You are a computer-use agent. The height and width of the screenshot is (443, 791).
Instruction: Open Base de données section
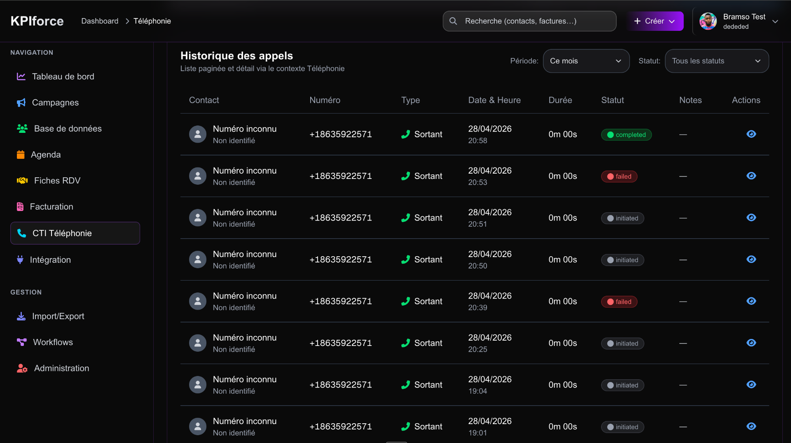[x=68, y=128]
